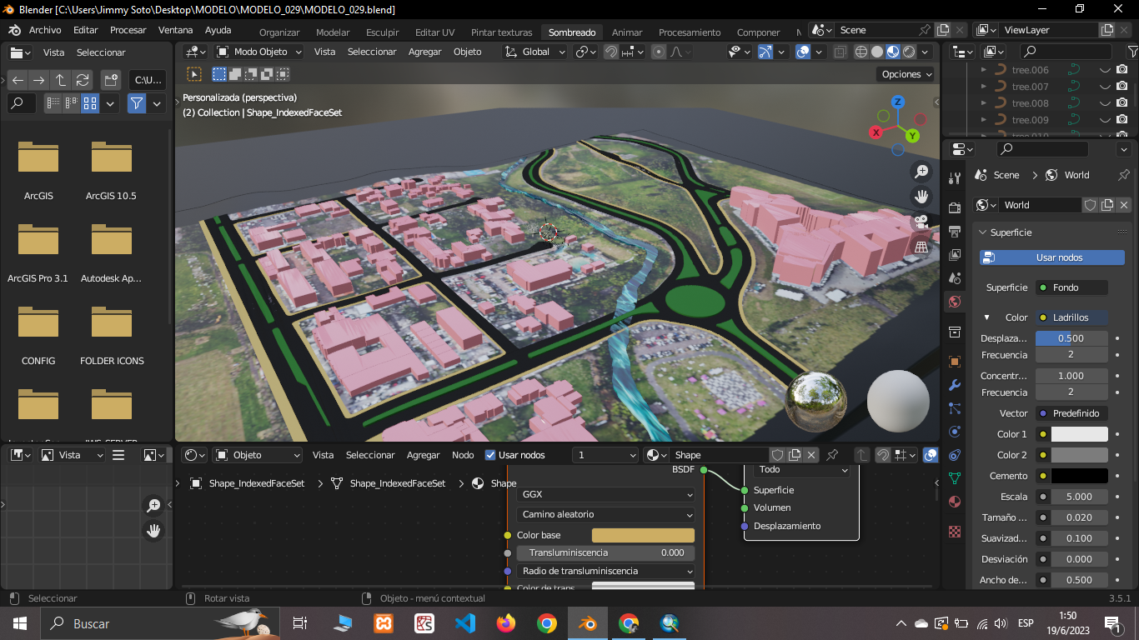Open the 'Camino aleatorio' subsurface method dropdown
The image size is (1139, 640).
coord(605,514)
